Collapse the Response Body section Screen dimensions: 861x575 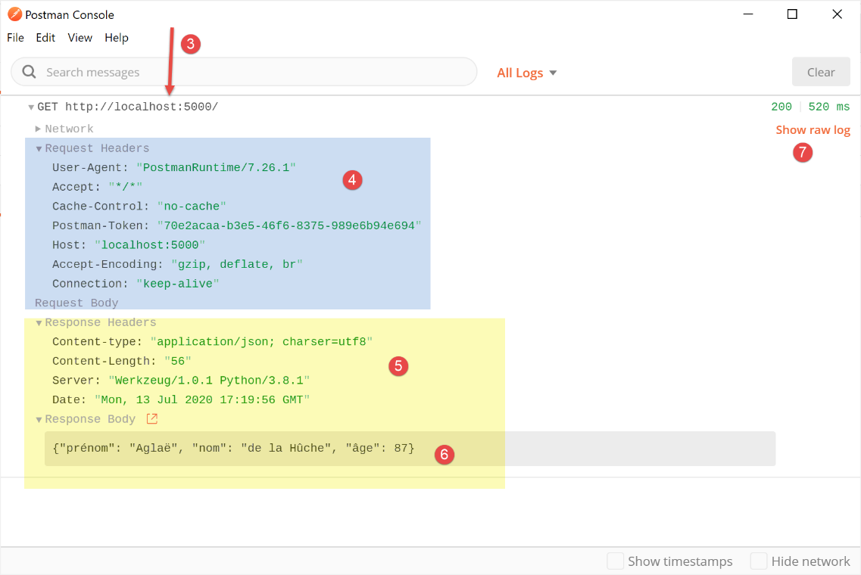pyautogui.click(x=39, y=419)
